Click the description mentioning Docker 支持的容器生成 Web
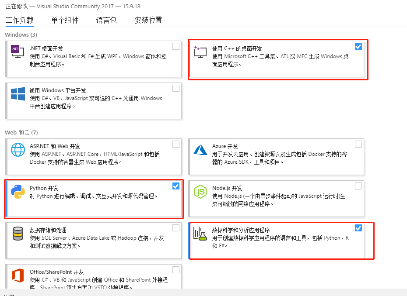Screen dimensions: 407x296 (x=95, y=158)
